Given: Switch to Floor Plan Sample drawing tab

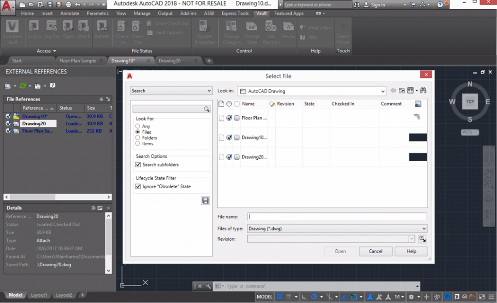Looking at the screenshot, I should pos(78,61).
